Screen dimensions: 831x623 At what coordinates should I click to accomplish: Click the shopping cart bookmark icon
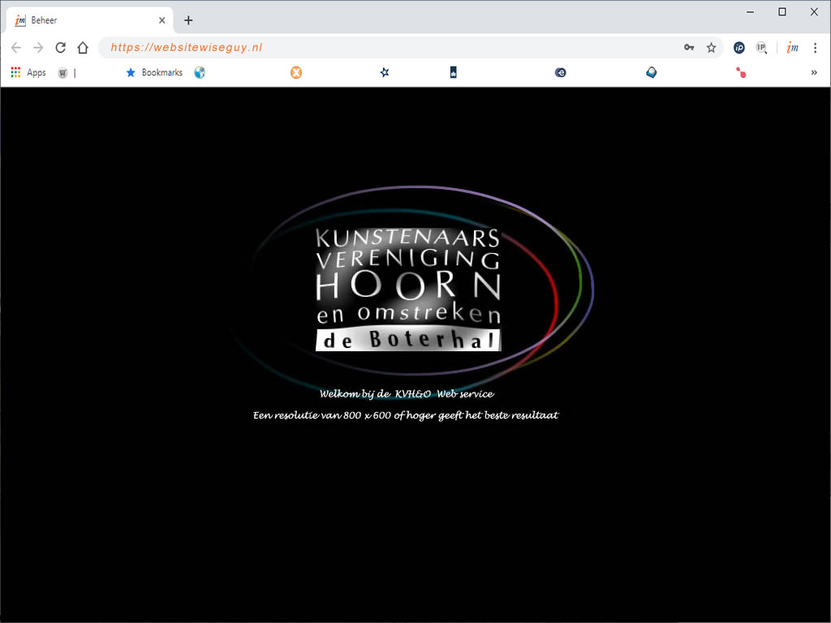62,73
